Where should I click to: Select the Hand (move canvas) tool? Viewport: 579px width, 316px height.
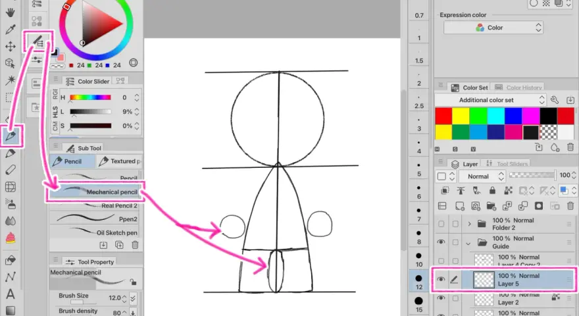coord(10,13)
